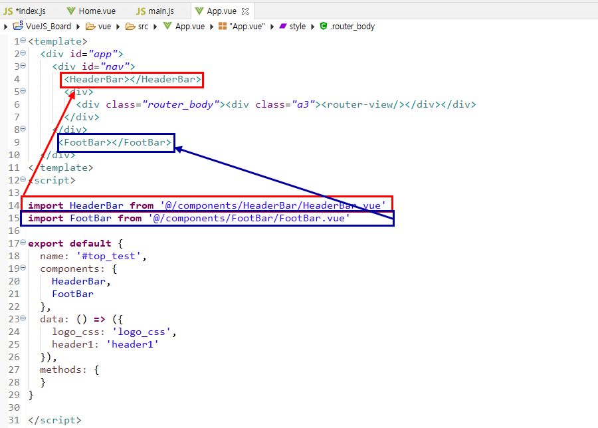Toggle the fold marker on line 8

[x=23, y=129]
